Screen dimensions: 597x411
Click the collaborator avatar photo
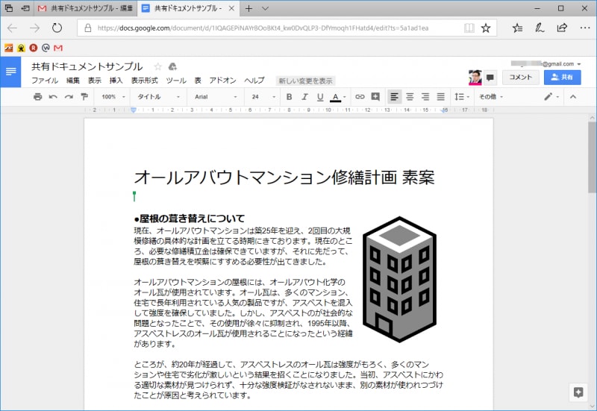pyautogui.click(x=475, y=78)
